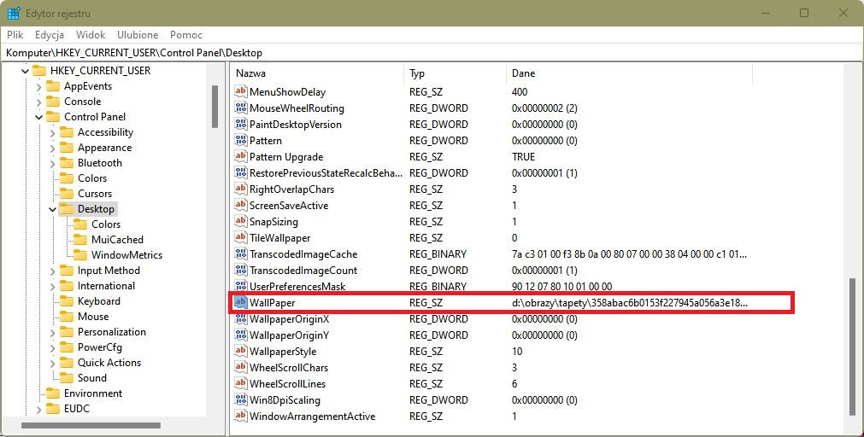Viewport: 864px width, 437px height.
Task: Click the WheelScrollLines string icon
Action: point(241,383)
